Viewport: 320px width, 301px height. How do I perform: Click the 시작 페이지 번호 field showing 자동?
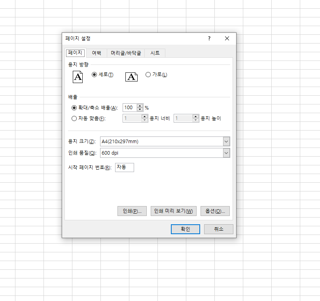point(125,167)
